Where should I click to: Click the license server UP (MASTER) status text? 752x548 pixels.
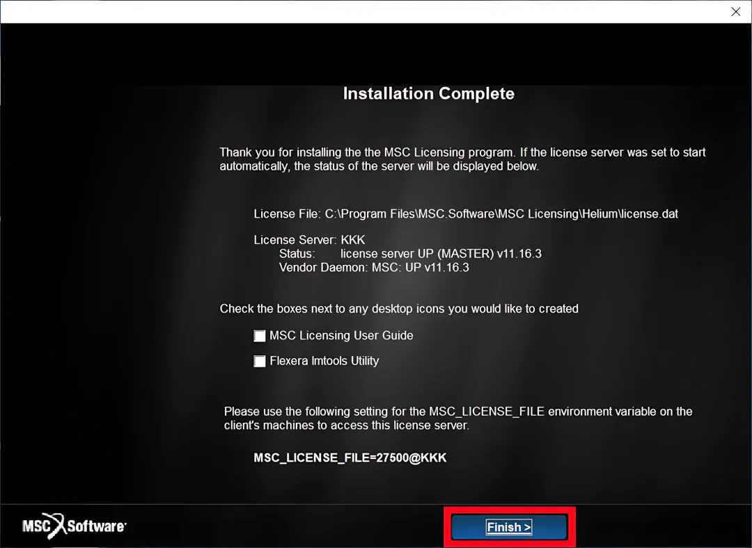[441, 253]
